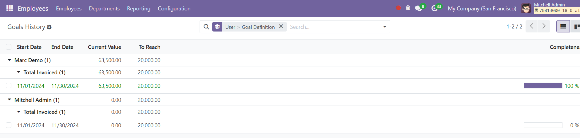Click the Employees app title
Viewport: 580px width, 138px height.
tap(33, 9)
